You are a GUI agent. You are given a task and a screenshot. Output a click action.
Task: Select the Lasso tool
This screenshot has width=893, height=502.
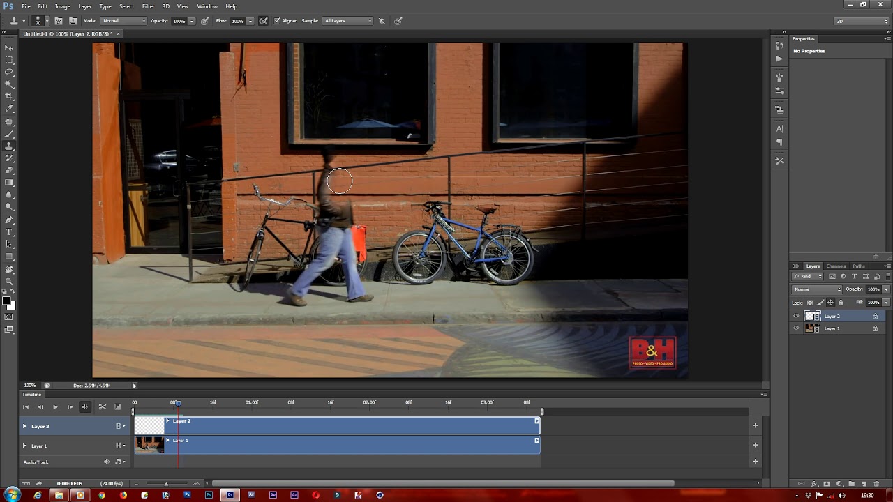(9, 71)
